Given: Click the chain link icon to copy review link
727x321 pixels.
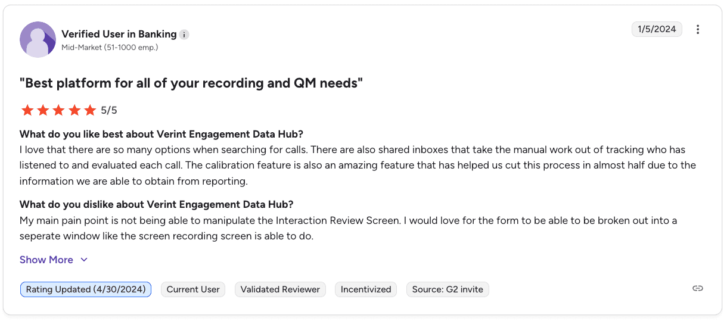Looking at the screenshot, I should (698, 289).
